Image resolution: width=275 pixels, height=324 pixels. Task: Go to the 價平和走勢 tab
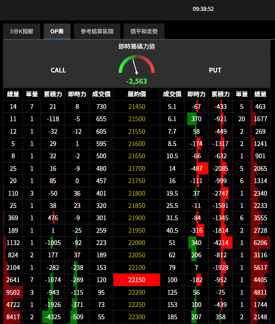[144, 31]
